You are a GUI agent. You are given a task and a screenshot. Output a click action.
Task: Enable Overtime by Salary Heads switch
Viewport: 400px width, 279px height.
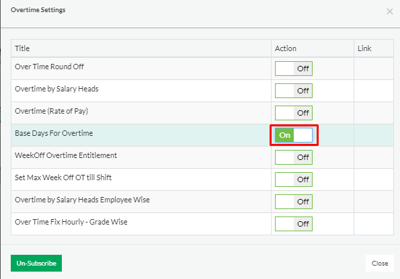294,91
